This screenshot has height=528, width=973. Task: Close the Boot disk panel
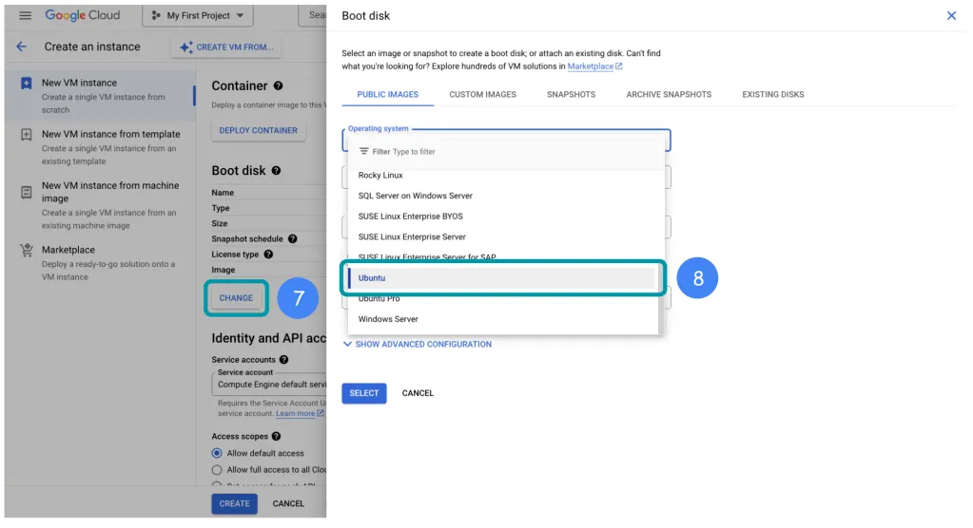point(951,16)
